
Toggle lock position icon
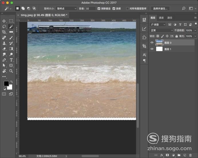click(x=167, y=36)
